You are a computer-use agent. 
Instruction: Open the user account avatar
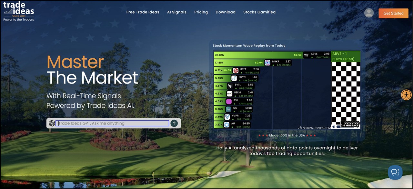coord(369,13)
